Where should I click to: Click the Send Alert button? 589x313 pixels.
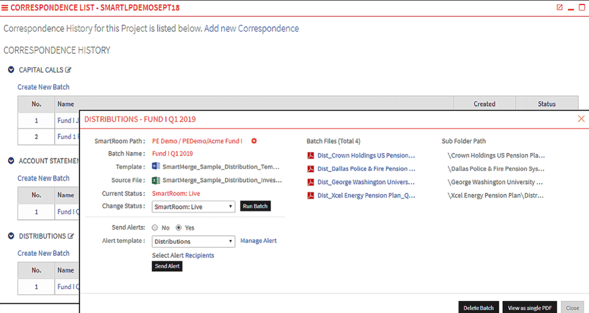click(x=167, y=266)
